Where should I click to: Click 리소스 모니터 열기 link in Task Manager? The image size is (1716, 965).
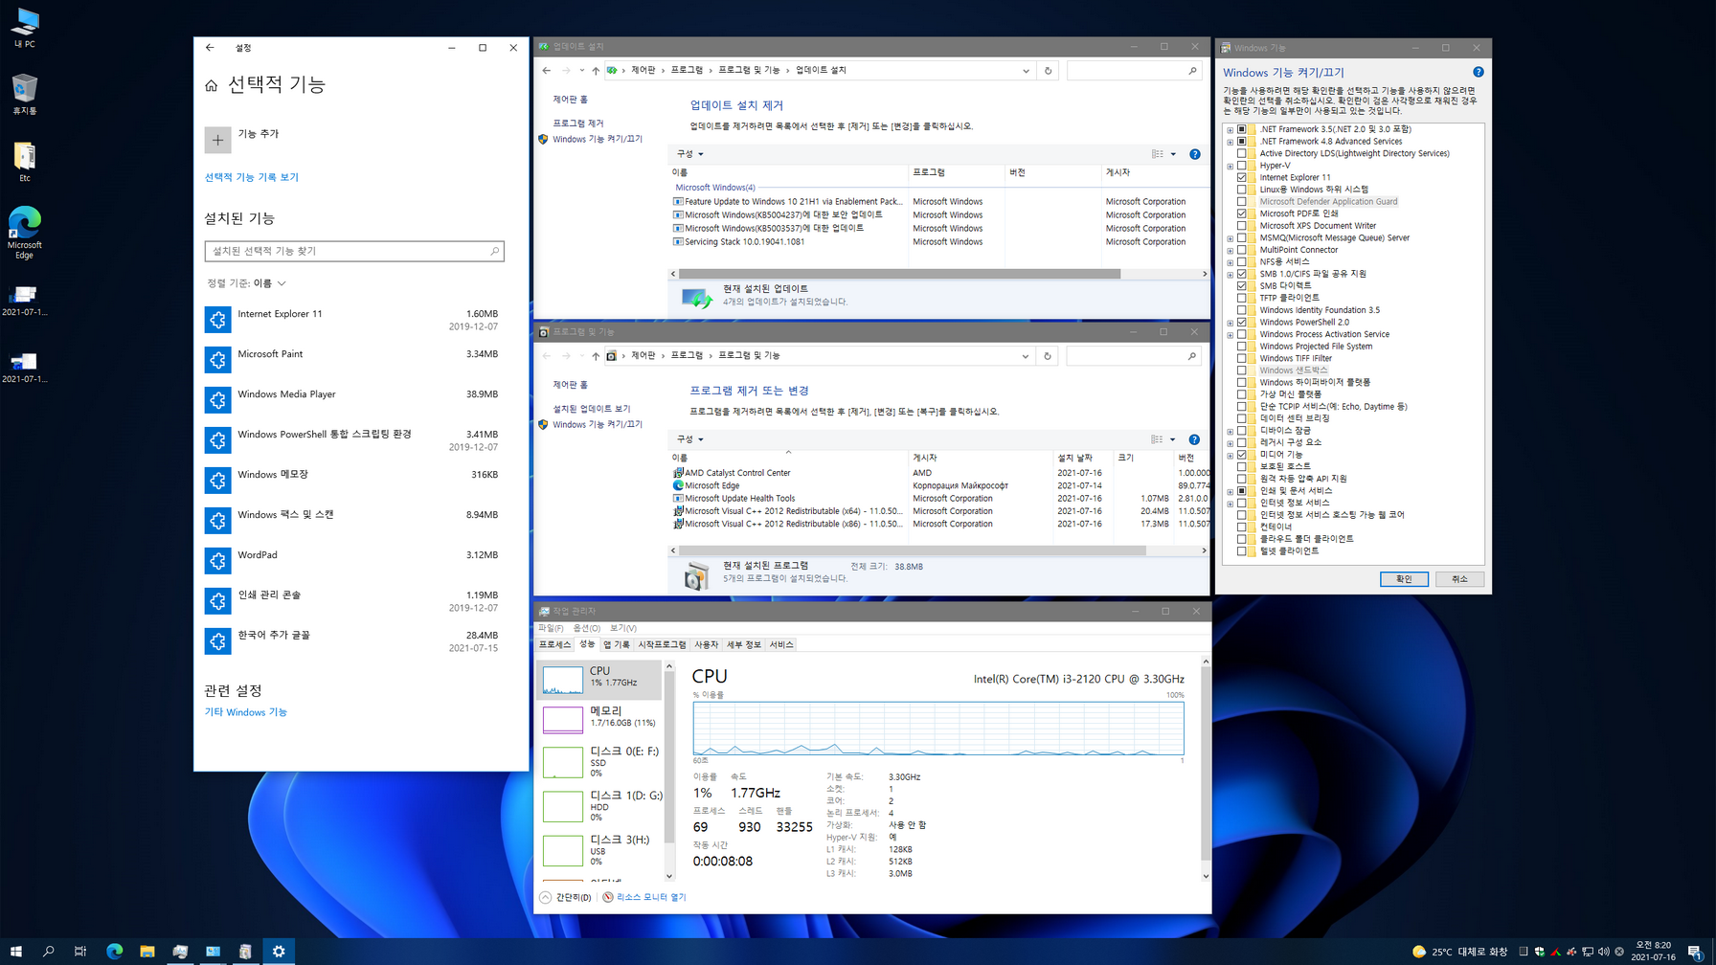(651, 897)
